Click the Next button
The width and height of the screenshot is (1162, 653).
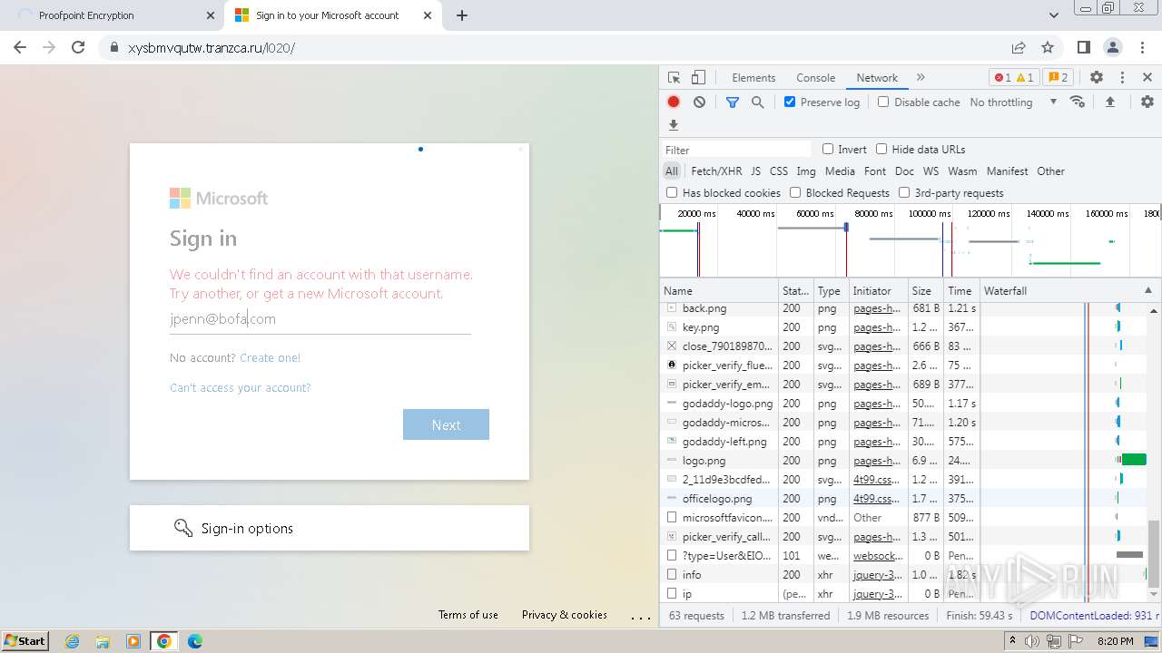(x=446, y=424)
